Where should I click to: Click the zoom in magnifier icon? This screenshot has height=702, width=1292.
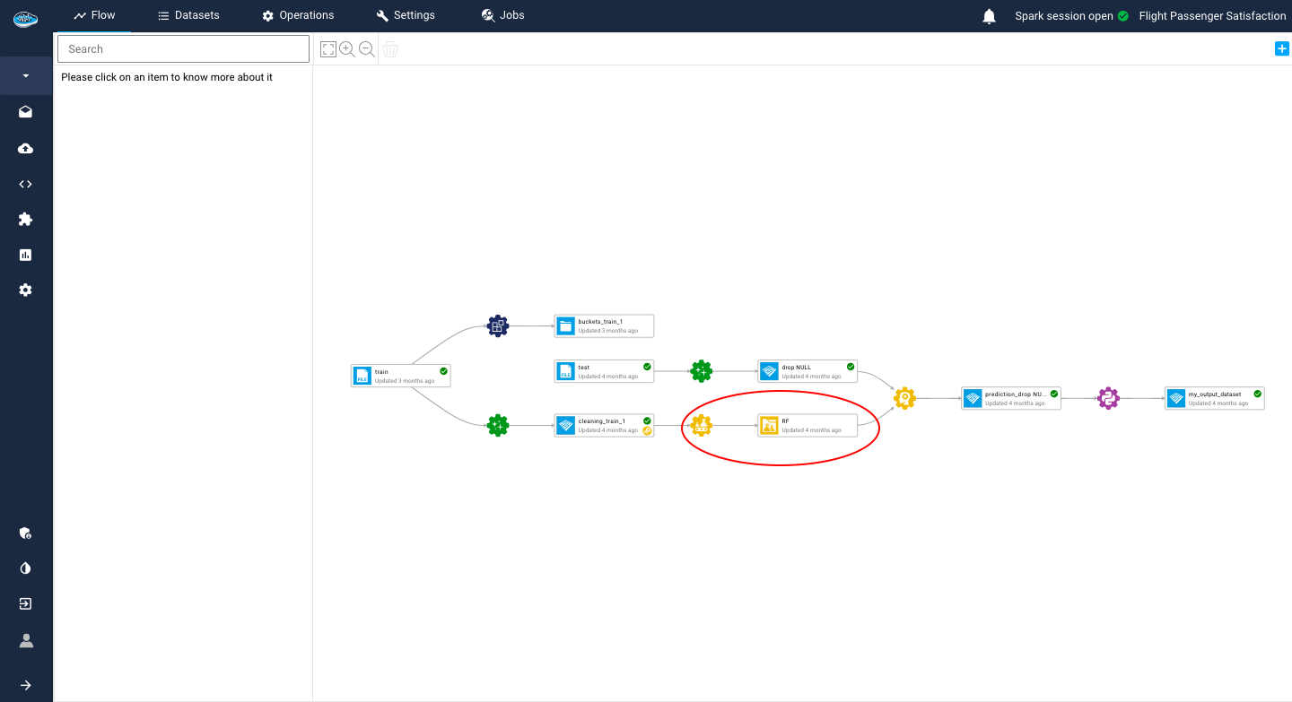coord(347,49)
